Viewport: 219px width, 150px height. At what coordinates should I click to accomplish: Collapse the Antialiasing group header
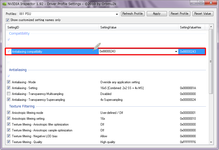(x=18, y=70)
